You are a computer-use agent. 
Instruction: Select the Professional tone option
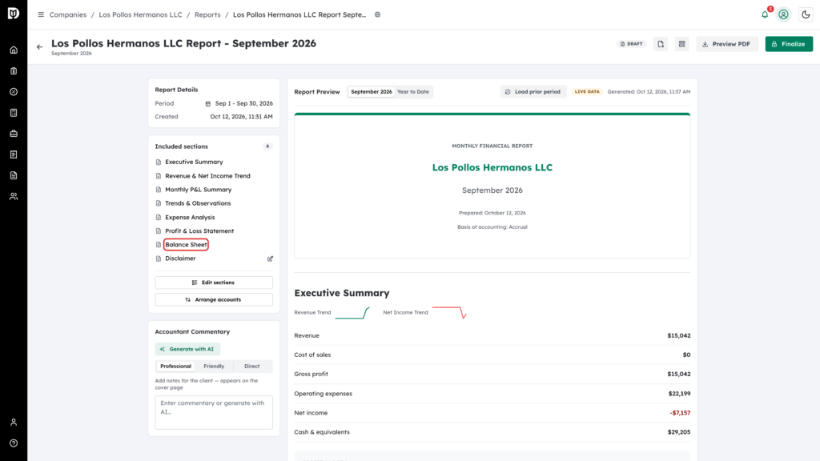[x=175, y=366]
